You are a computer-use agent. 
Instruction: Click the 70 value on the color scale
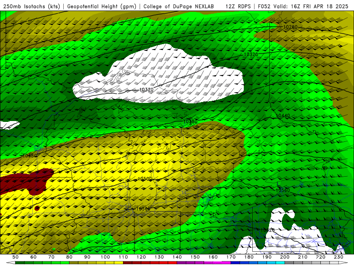coord(51,257)
